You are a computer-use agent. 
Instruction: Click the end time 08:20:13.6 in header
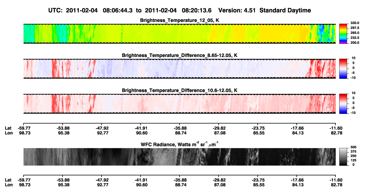click(x=197, y=10)
